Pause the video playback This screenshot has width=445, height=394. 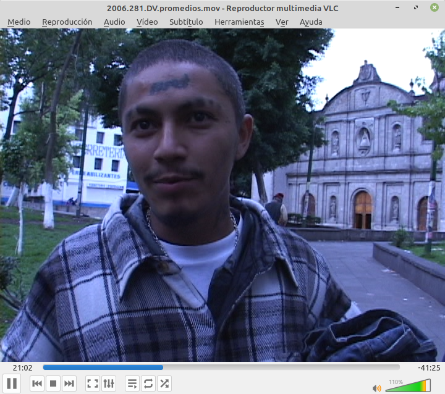point(12,384)
